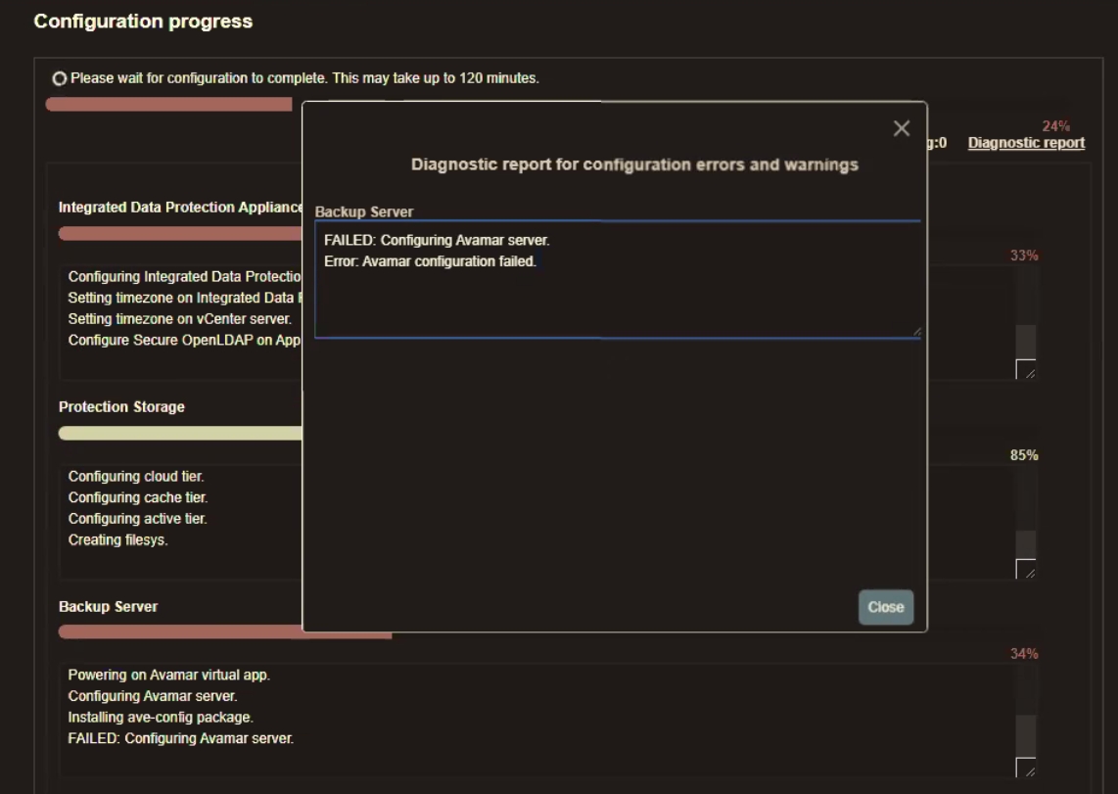Click 'Configuring cache tier.' log line

[138, 497]
